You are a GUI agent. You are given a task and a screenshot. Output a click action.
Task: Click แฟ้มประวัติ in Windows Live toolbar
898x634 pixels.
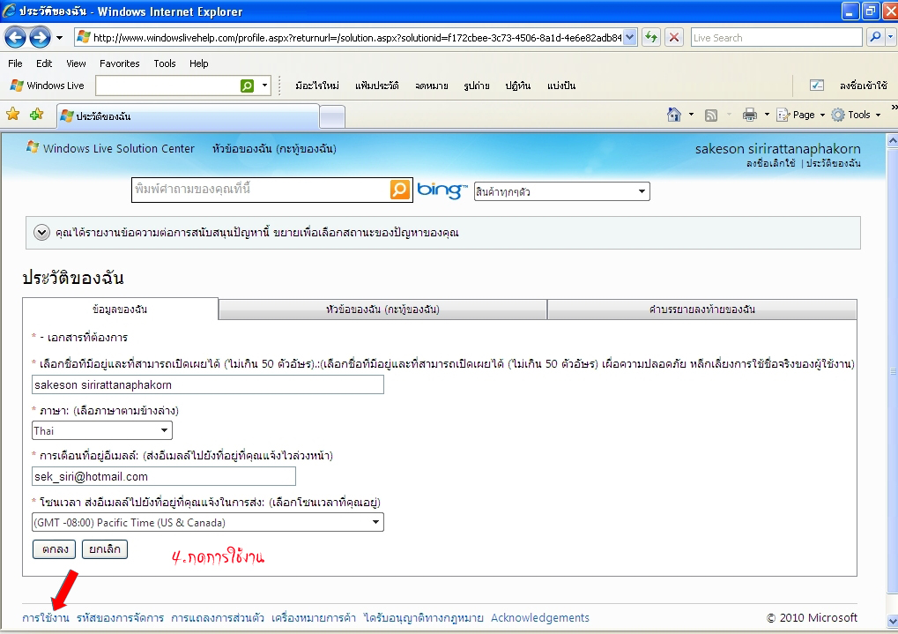tap(377, 86)
